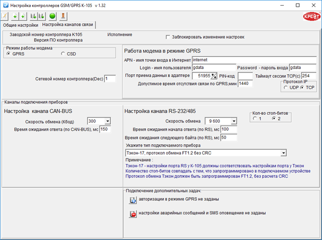The height and width of the screenshot is (240, 322).
Task: Expand RS-232/485 exchange speed dropdown
Action: [x=234, y=121]
